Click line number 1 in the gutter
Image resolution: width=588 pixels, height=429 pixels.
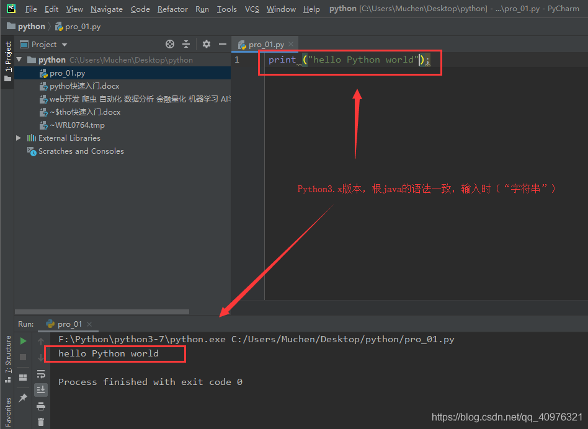click(237, 60)
